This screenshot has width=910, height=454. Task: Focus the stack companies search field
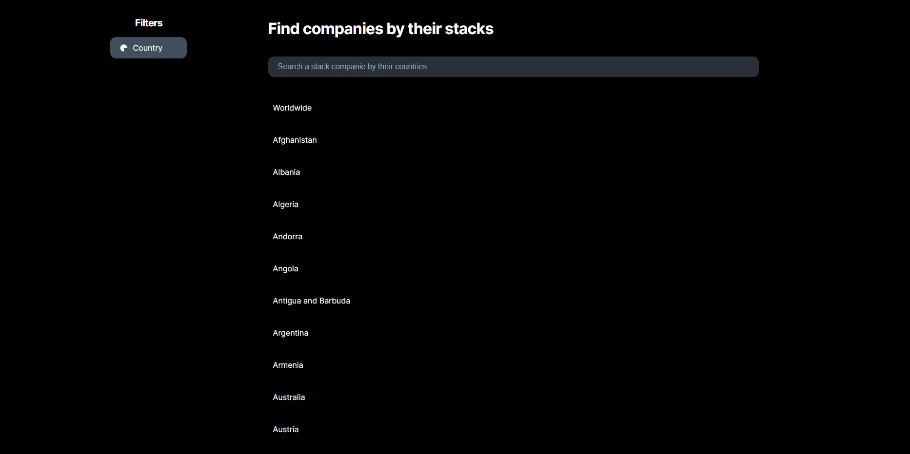pos(513,67)
